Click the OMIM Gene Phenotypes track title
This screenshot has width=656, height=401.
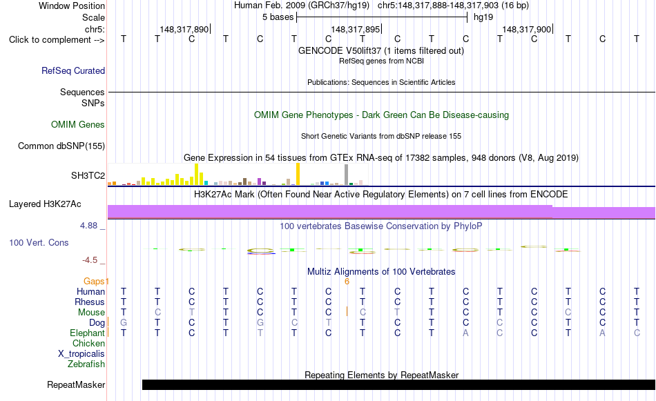[x=381, y=115]
